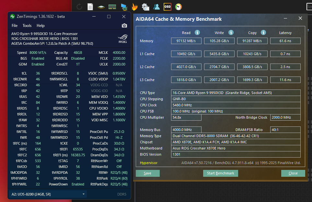Open the File menu in ZenTimings
Screen dimensions: 312x202
(15, 26)
